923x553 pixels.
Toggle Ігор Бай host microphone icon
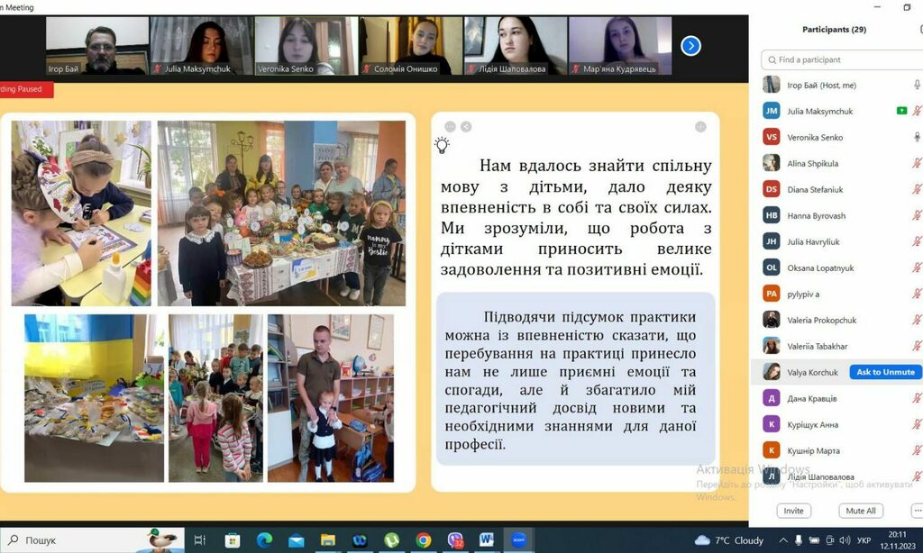[917, 85]
